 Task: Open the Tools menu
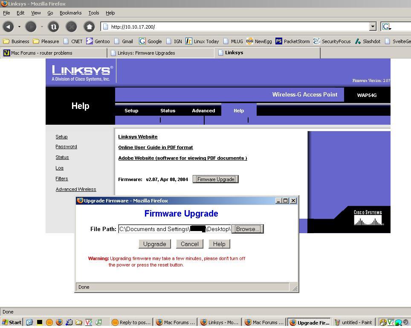point(93,13)
